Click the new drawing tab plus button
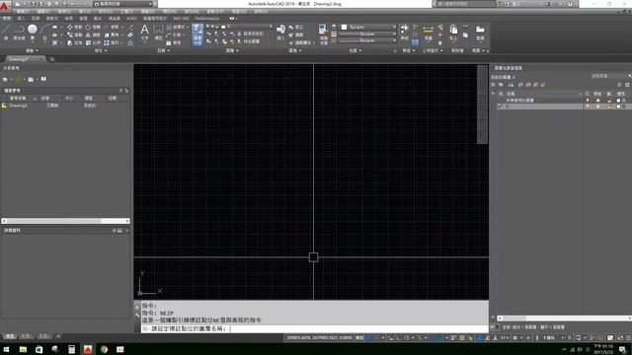This screenshot has height=355, width=632. point(52,59)
